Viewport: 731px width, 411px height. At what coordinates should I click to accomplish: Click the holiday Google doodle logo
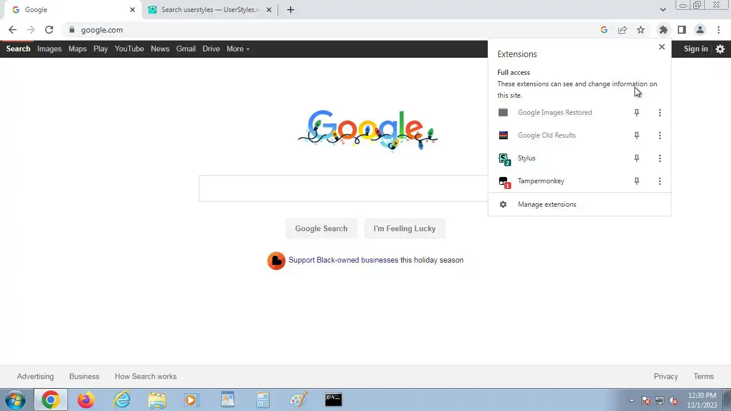tap(368, 130)
